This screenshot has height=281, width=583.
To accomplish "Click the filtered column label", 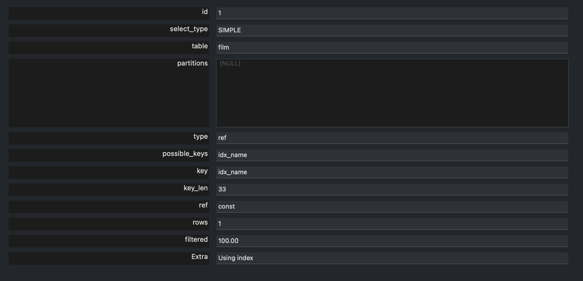I will point(196,240).
